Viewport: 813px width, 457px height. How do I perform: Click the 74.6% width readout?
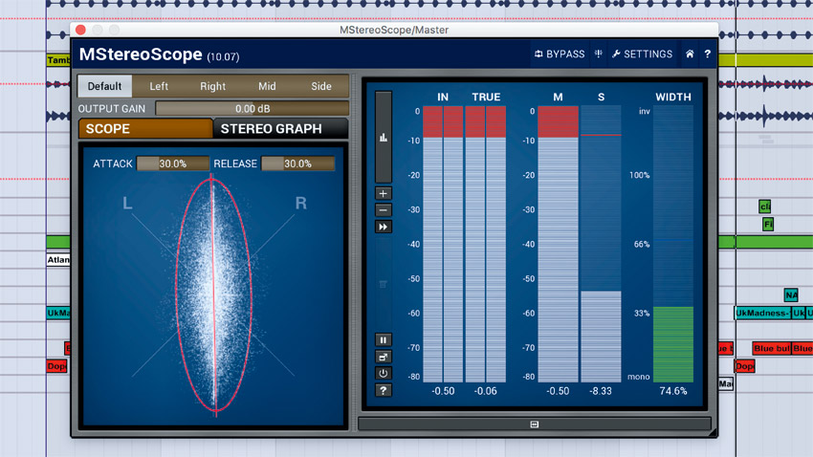click(x=673, y=391)
